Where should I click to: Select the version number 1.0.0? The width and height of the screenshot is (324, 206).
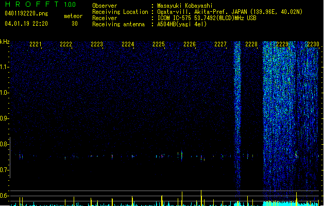[x=70, y=5]
